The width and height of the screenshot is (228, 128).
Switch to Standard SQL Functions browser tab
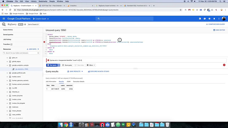click(137, 6)
